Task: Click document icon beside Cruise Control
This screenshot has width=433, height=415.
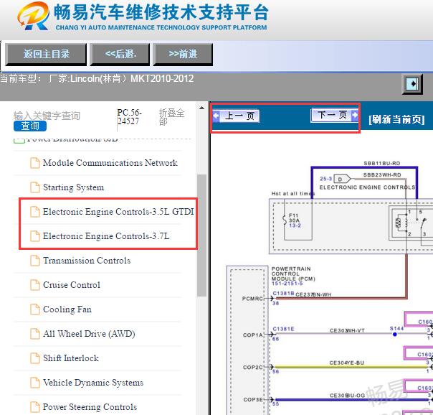Action: 35,285
